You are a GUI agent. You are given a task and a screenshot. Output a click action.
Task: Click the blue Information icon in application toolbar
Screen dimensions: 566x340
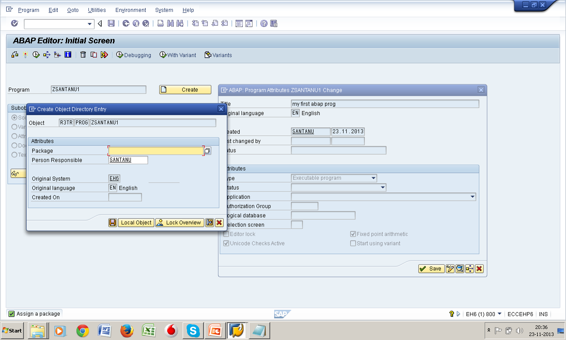[x=68, y=55]
